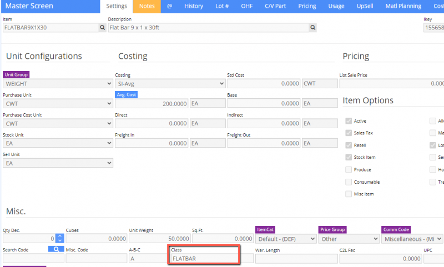Expand the Unit Group WEIGHT dropdown
This screenshot has height=267, width=444.
[x=58, y=84]
